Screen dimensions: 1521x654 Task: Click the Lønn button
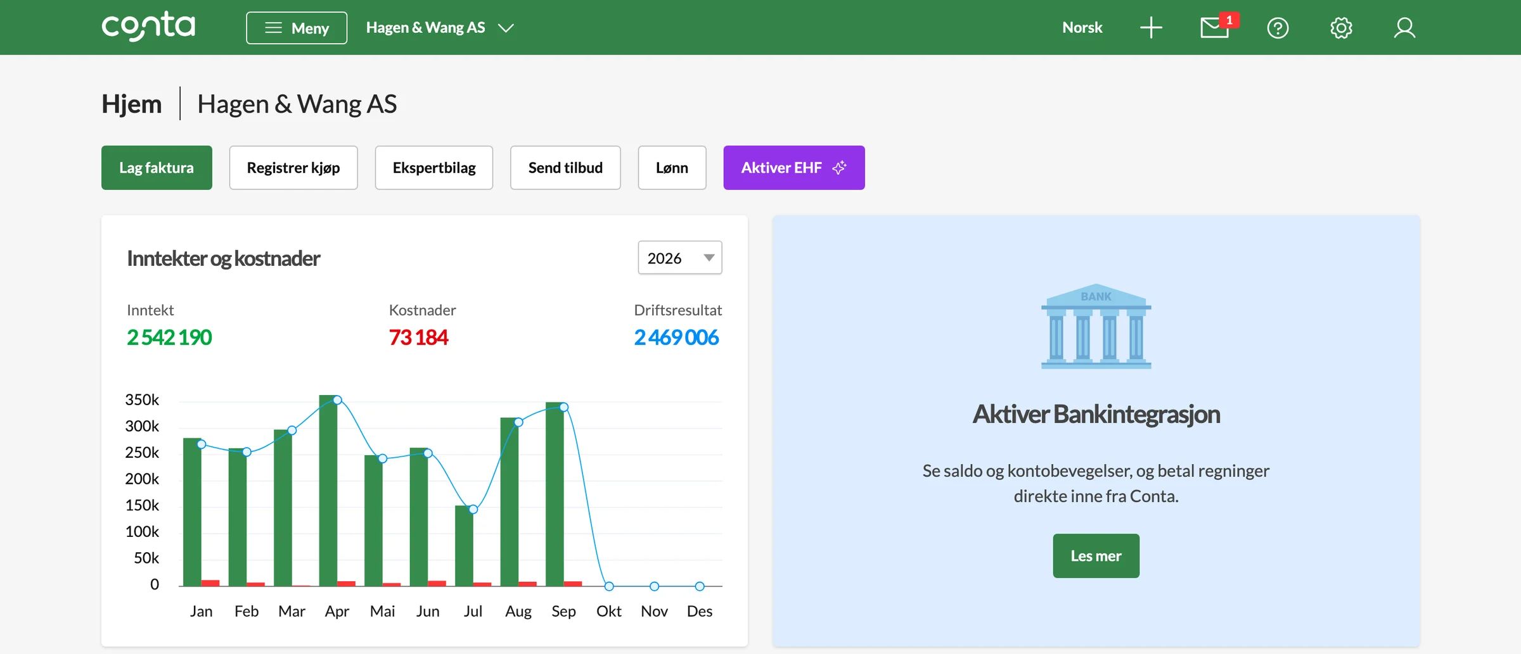point(672,168)
